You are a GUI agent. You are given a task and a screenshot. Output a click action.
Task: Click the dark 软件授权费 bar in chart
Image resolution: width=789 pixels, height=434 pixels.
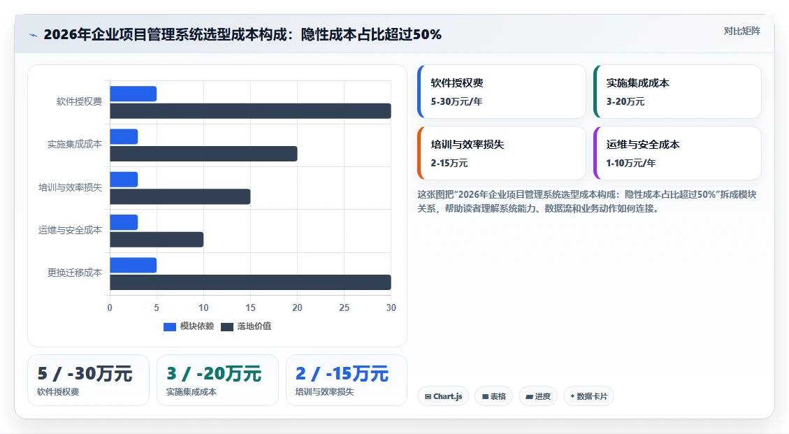(250, 110)
